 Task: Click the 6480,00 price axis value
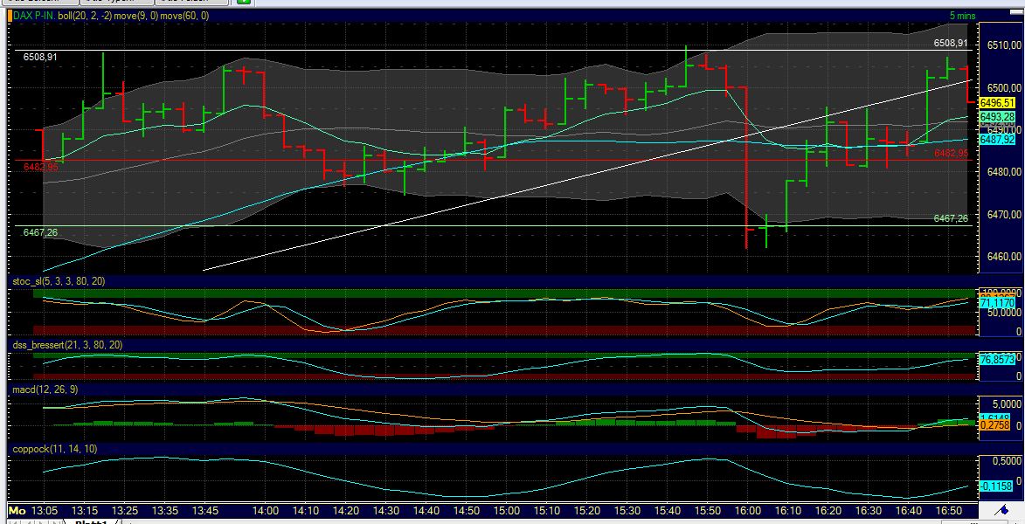point(1004,172)
